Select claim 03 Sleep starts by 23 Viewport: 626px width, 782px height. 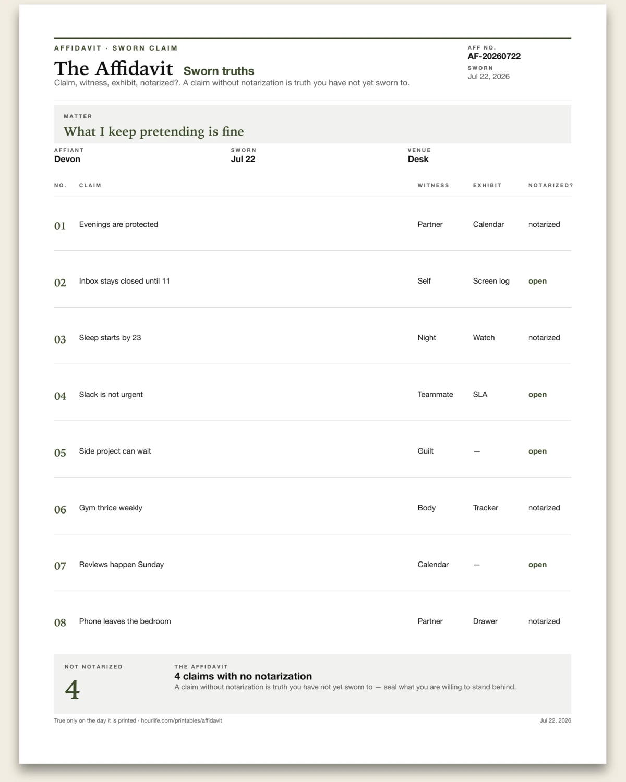tap(312, 338)
